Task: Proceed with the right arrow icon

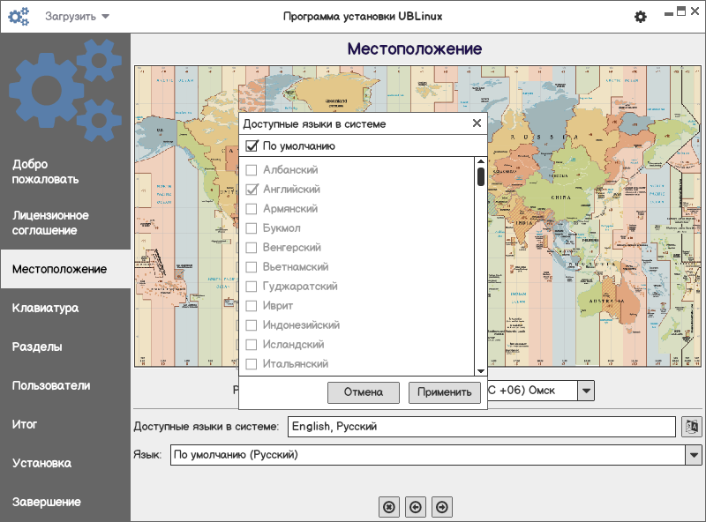Action: (x=443, y=506)
